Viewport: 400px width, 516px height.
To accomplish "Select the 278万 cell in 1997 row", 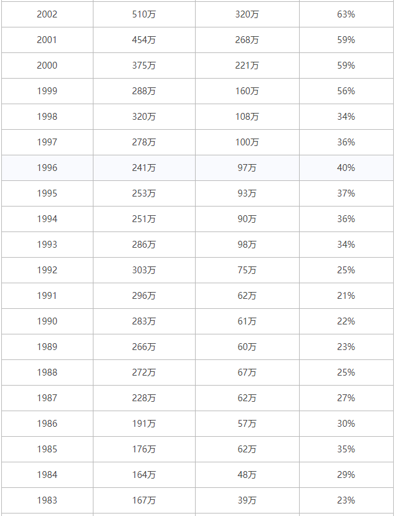I will [x=144, y=142].
